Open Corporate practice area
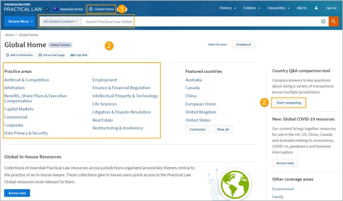The image size is (343, 201). 14,125
